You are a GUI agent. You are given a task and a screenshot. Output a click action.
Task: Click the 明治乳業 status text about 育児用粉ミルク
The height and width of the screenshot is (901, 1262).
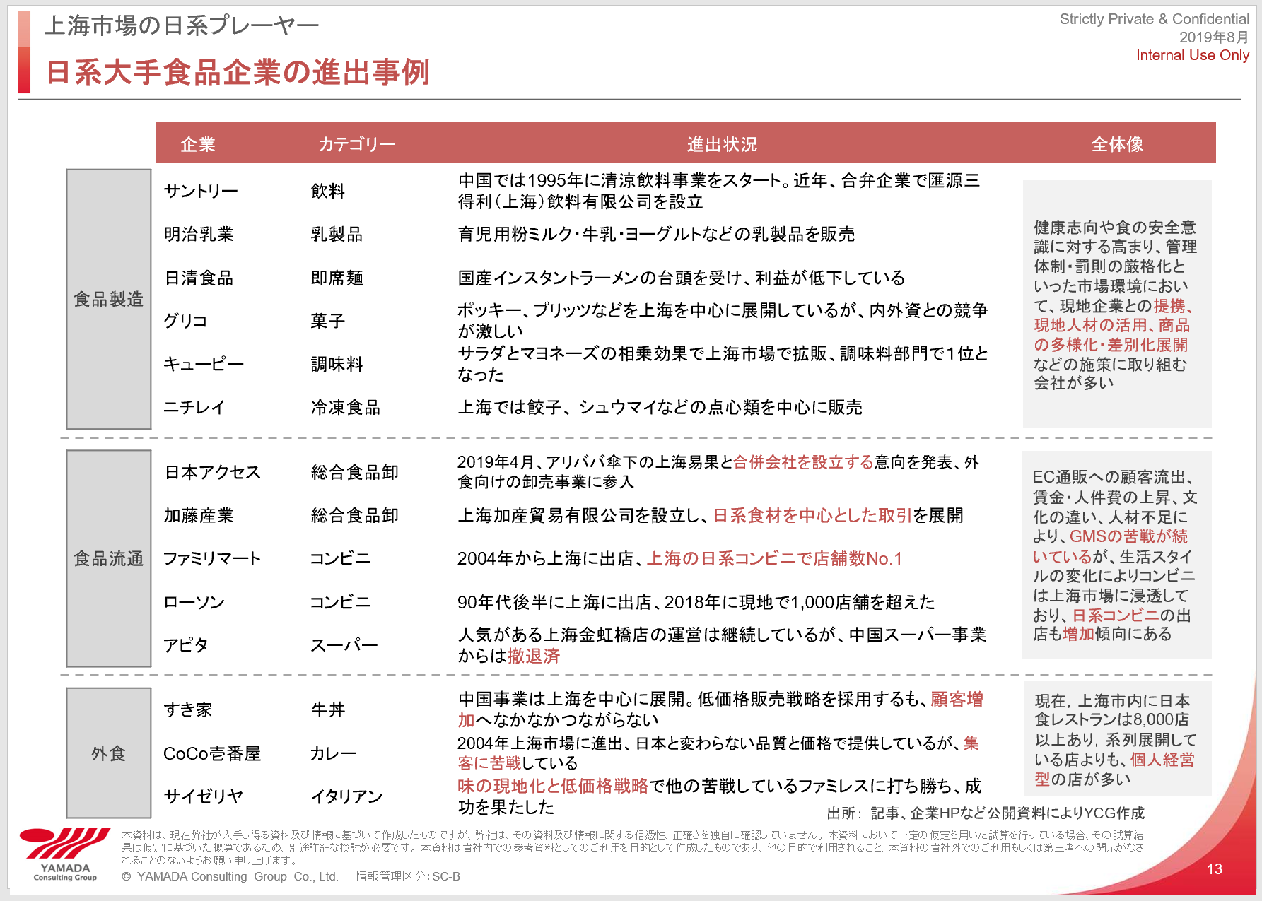point(656,234)
